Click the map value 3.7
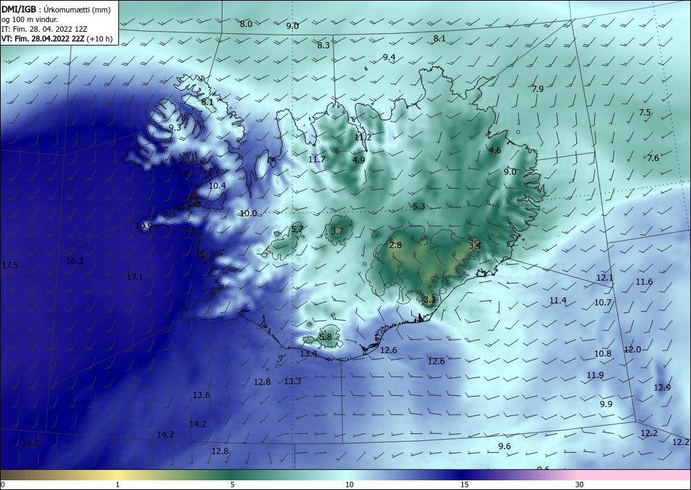The image size is (691, 490). tap(337, 231)
